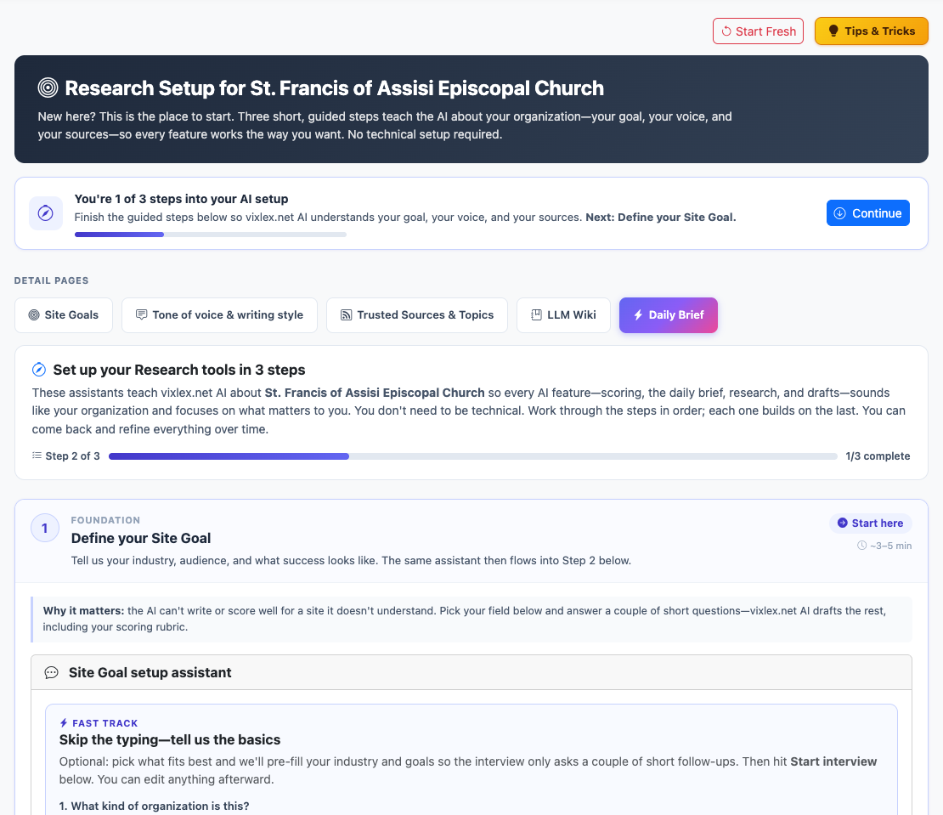Click the Site Goal setup assistant header
The image size is (943, 815).
pyautogui.click(x=471, y=672)
